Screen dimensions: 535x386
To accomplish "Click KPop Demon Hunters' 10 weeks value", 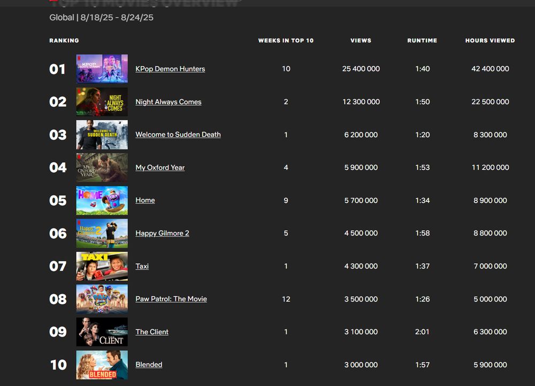I will pos(286,69).
